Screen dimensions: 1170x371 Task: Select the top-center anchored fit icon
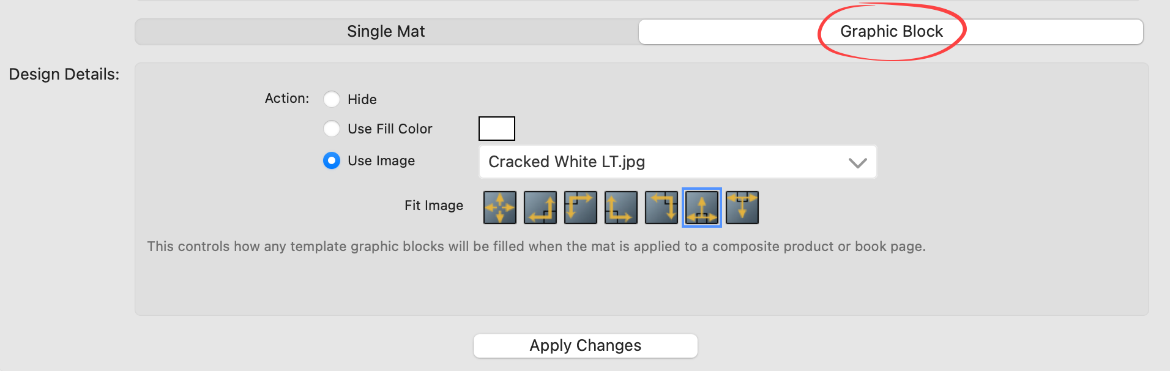point(742,208)
